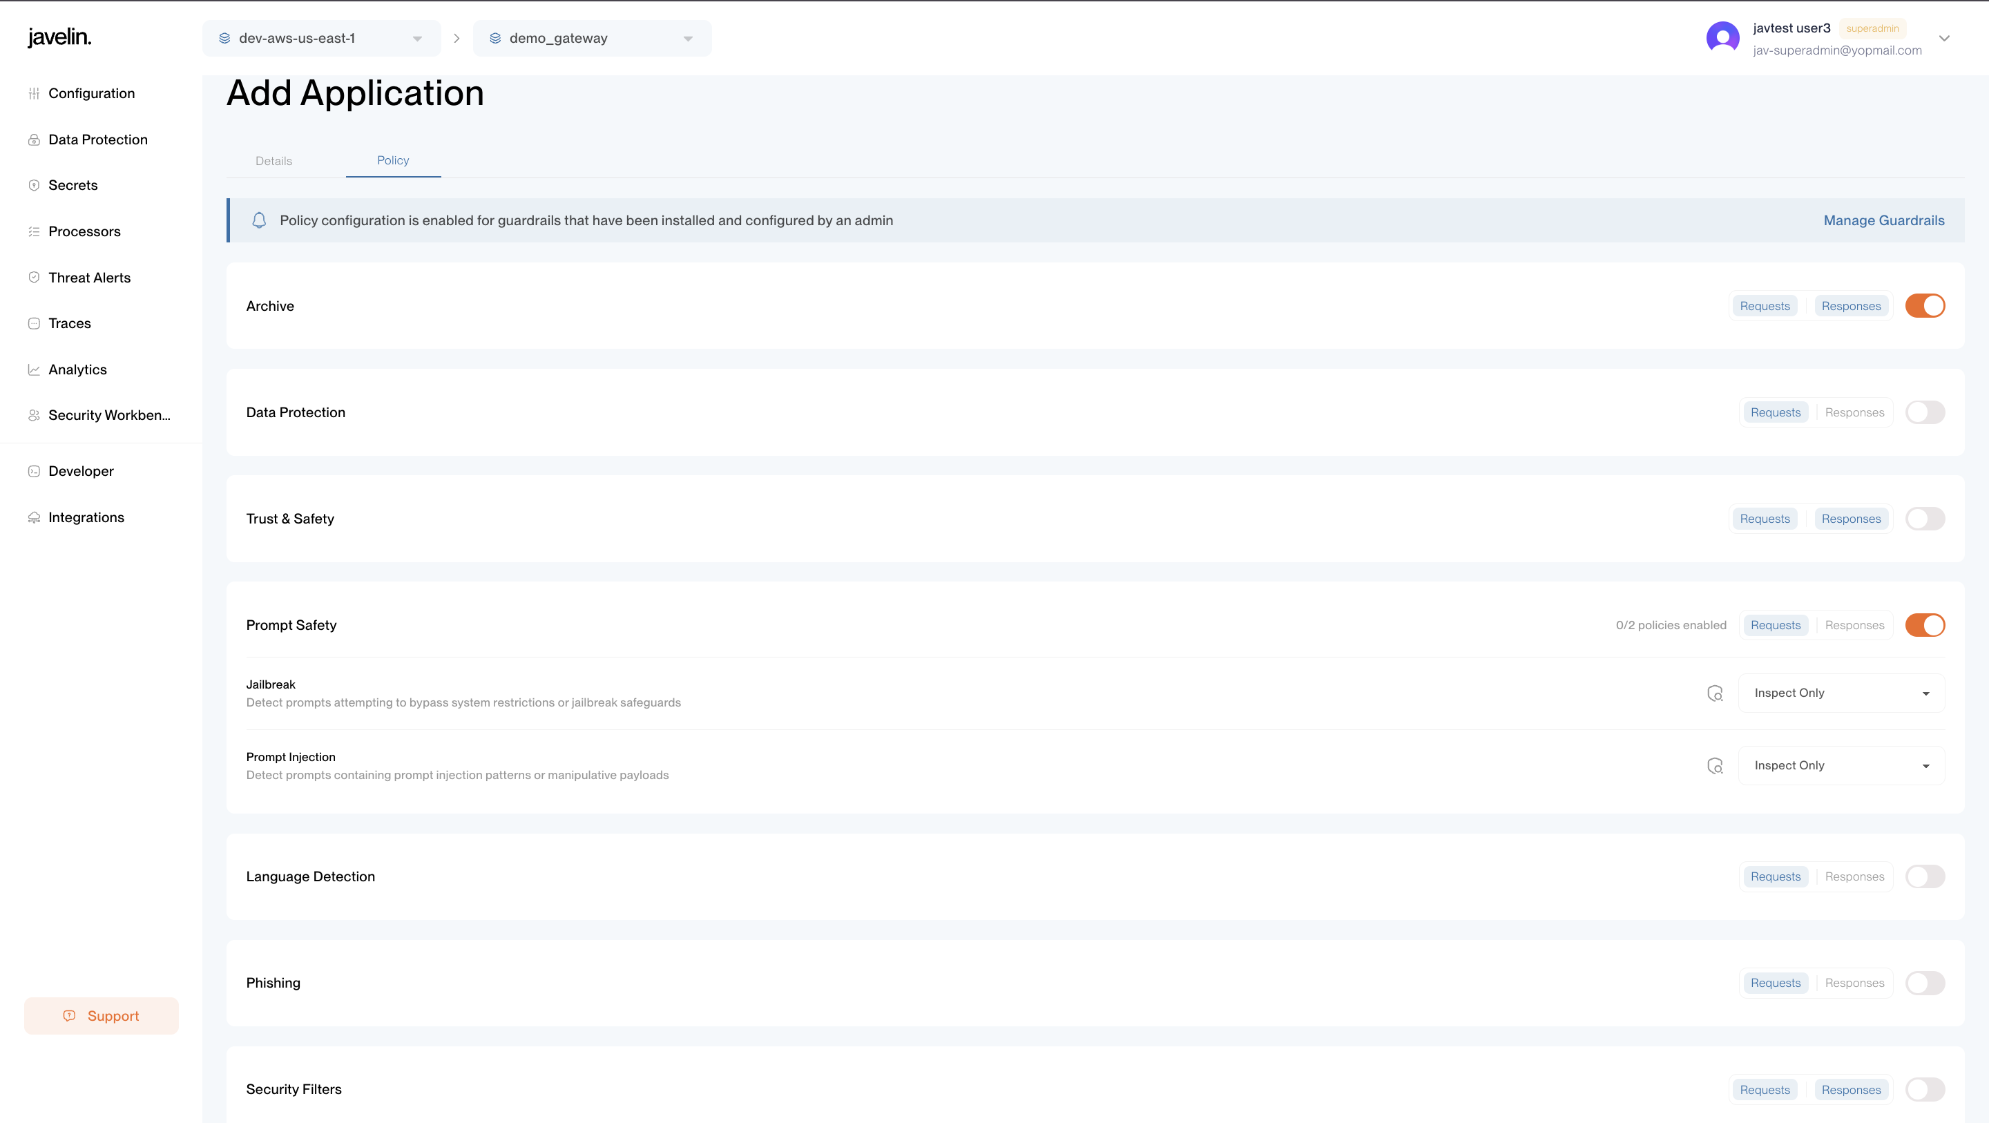
Task: Click the user avatar icon
Action: tap(1722, 38)
